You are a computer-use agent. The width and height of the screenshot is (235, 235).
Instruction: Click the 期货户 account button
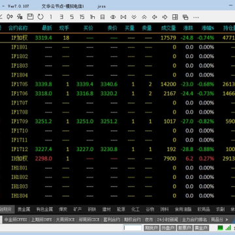(151, 228)
